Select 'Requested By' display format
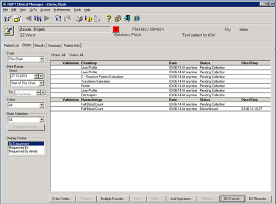The image size is (276, 204). pyautogui.click(x=19, y=148)
